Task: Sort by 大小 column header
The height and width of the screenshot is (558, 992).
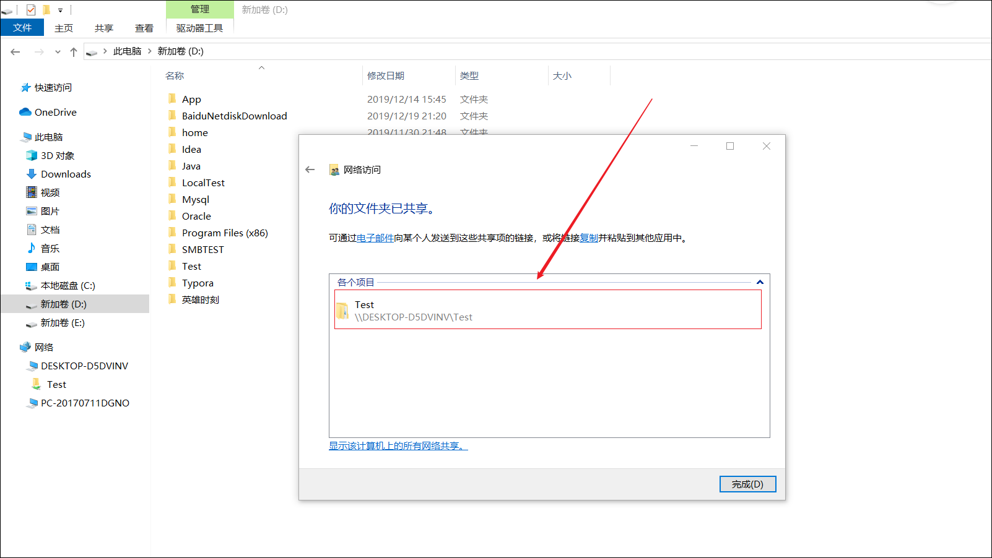Action: 562,75
